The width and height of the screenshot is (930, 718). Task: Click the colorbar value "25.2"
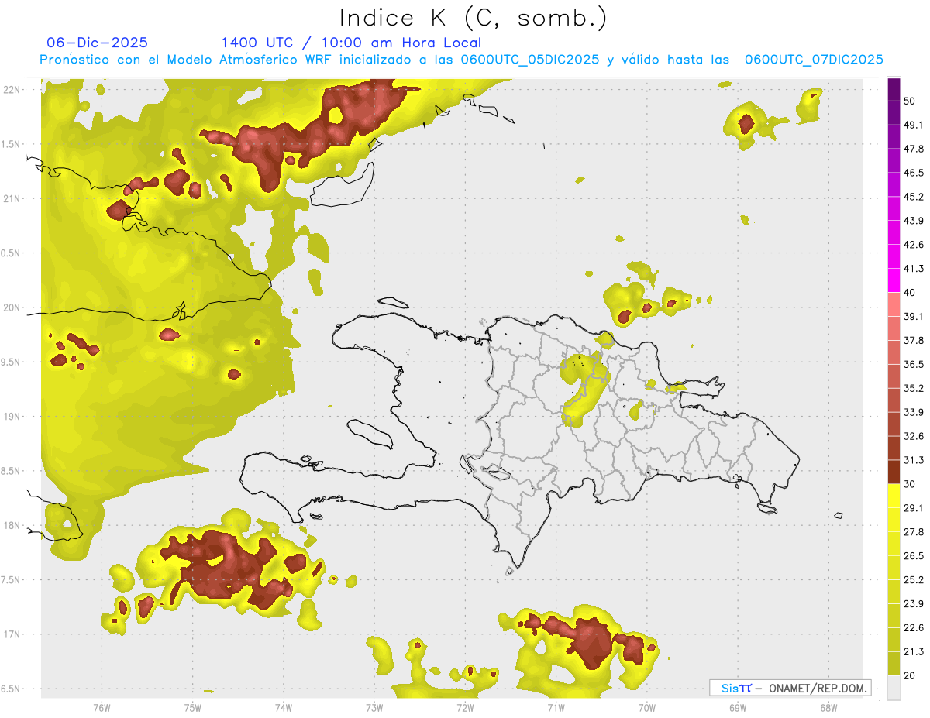coord(914,580)
